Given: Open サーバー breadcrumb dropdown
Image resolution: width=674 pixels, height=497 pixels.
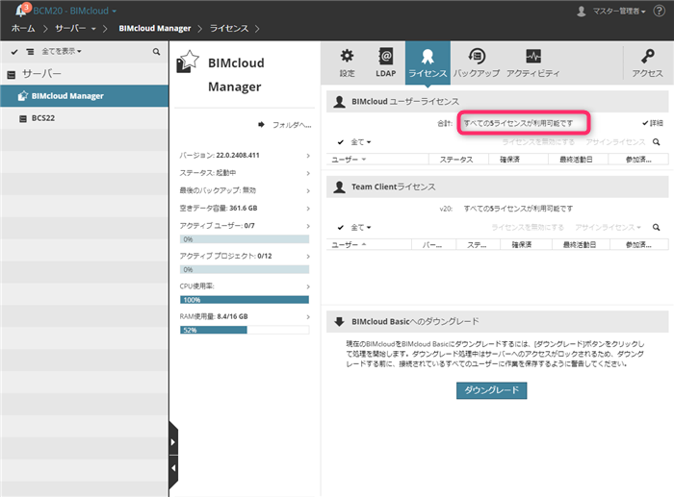Looking at the screenshot, I should coord(76,29).
